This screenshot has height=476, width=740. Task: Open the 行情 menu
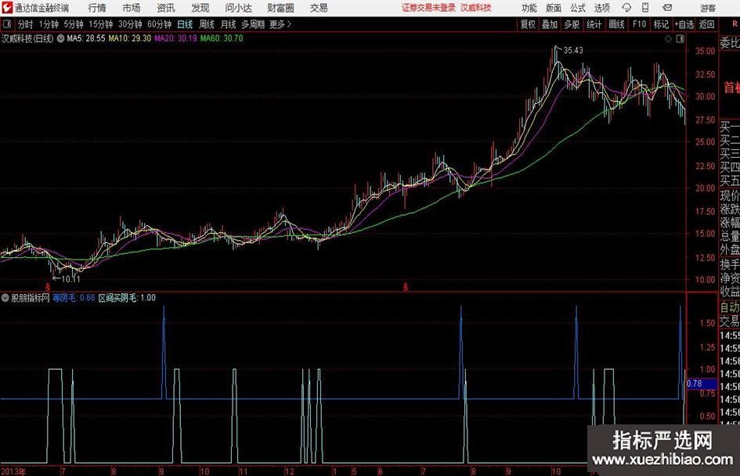(x=97, y=8)
